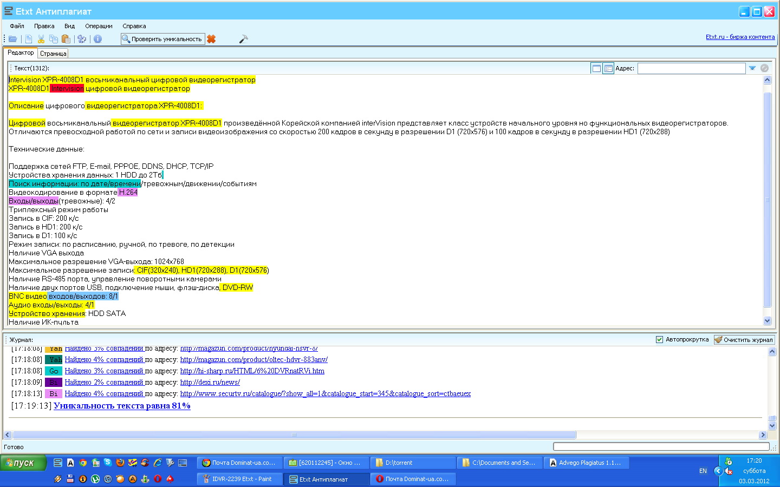Open the Etxt.ru - биржа контента link

coord(740,37)
